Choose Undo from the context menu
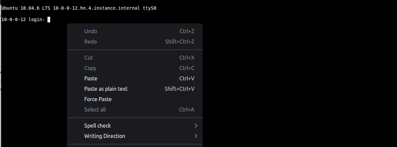The height and width of the screenshot is (147, 397). tap(91, 31)
